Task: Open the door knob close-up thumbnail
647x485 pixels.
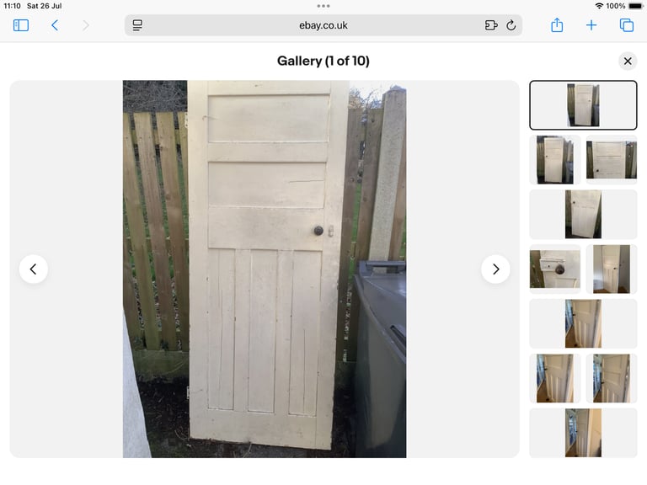Action: [x=555, y=269]
